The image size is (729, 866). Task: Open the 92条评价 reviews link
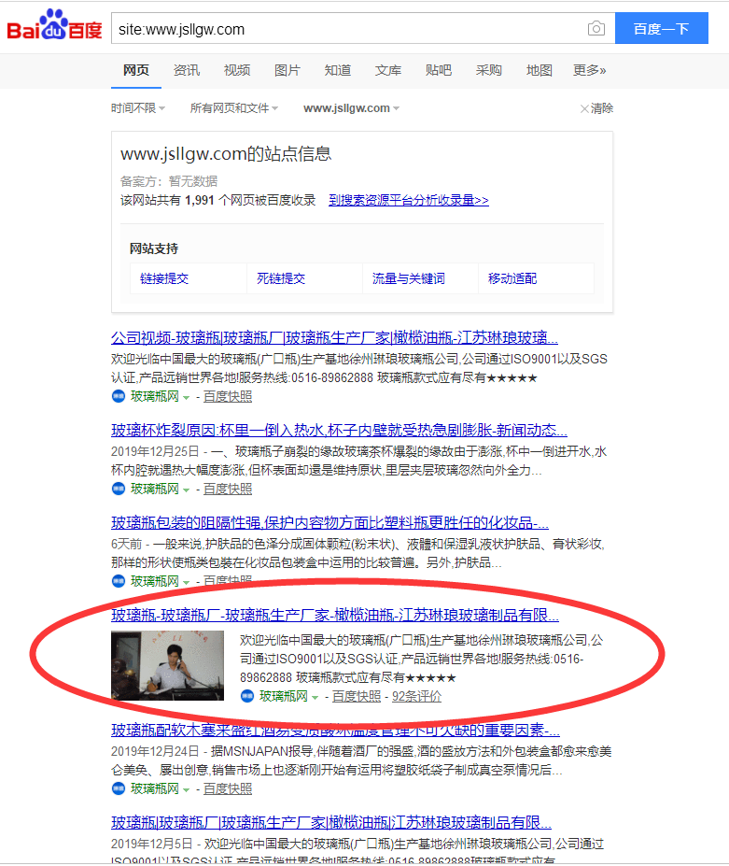point(416,697)
